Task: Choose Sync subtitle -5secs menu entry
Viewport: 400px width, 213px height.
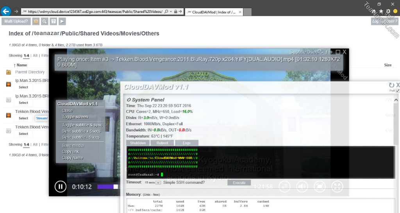Action: tap(81, 137)
